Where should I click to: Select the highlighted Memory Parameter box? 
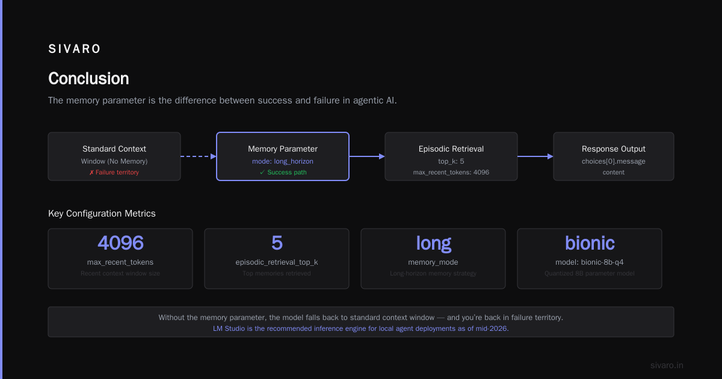tap(283, 156)
